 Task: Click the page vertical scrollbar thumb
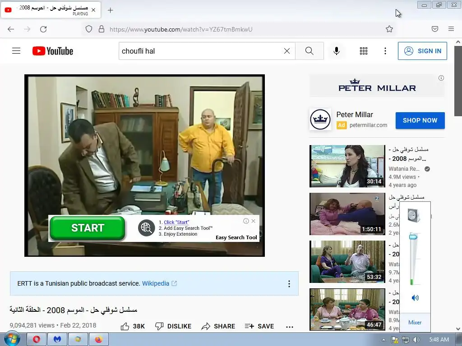[458, 81]
